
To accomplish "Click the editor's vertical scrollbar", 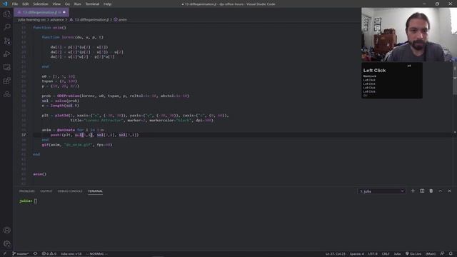I will (455, 79).
